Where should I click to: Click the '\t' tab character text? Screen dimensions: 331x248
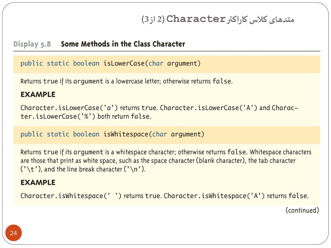tap(31, 169)
